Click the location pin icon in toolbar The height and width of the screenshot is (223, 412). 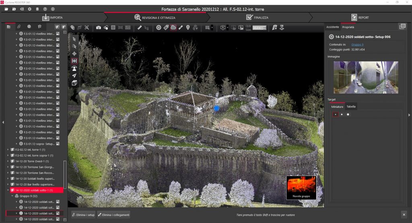point(187,28)
